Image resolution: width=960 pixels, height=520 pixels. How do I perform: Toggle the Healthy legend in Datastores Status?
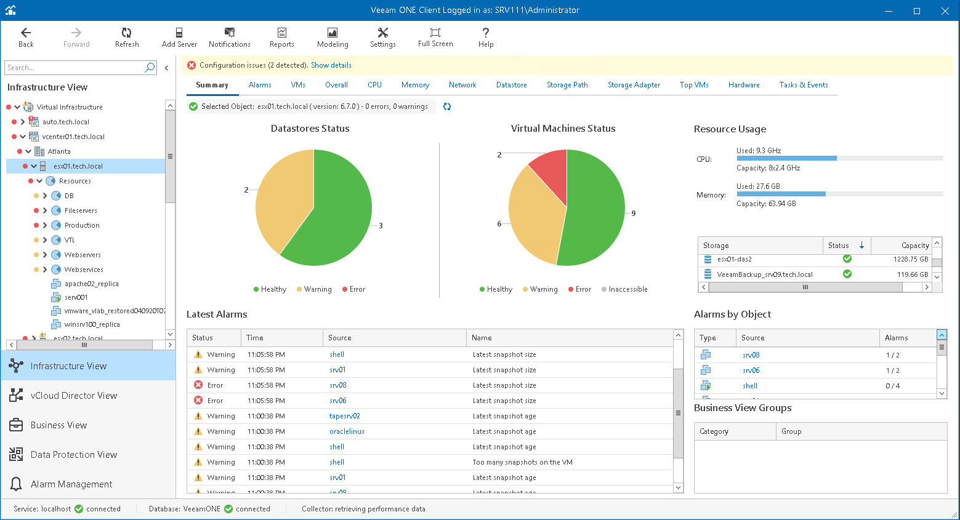pyautogui.click(x=270, y=289)
